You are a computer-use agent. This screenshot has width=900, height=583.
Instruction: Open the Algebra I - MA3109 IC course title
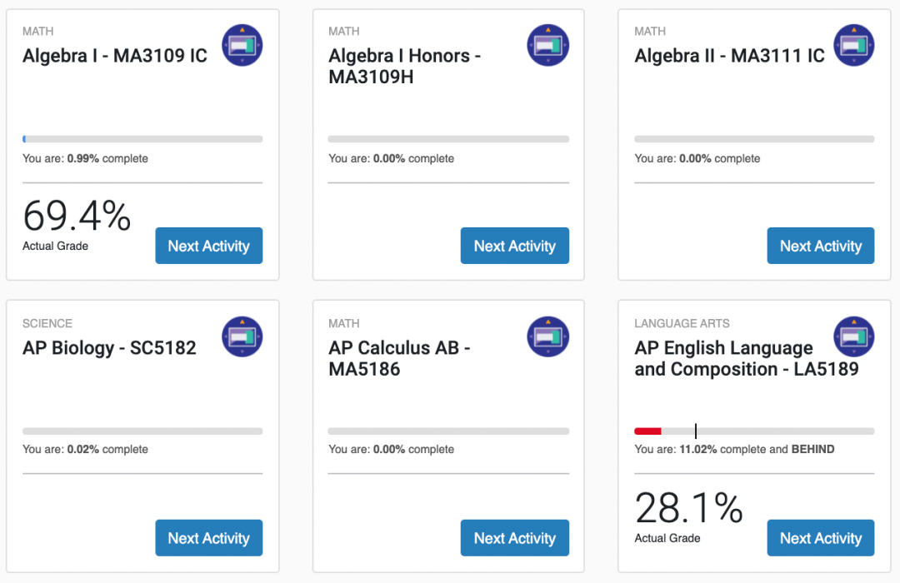(115, 57)
